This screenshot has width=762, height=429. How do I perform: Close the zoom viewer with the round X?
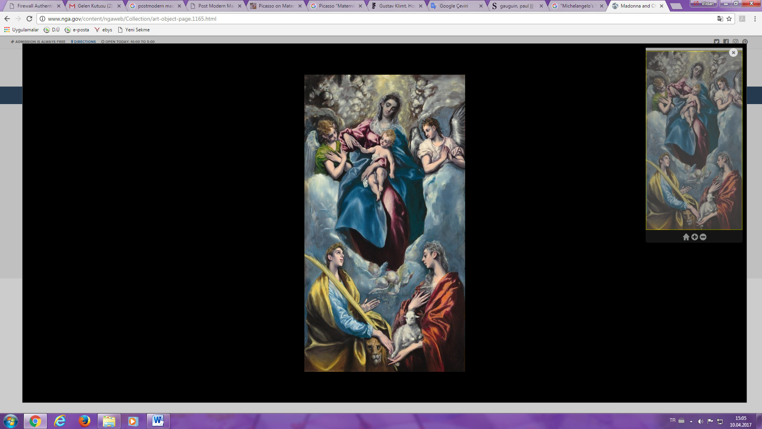(x=733, y=52)
